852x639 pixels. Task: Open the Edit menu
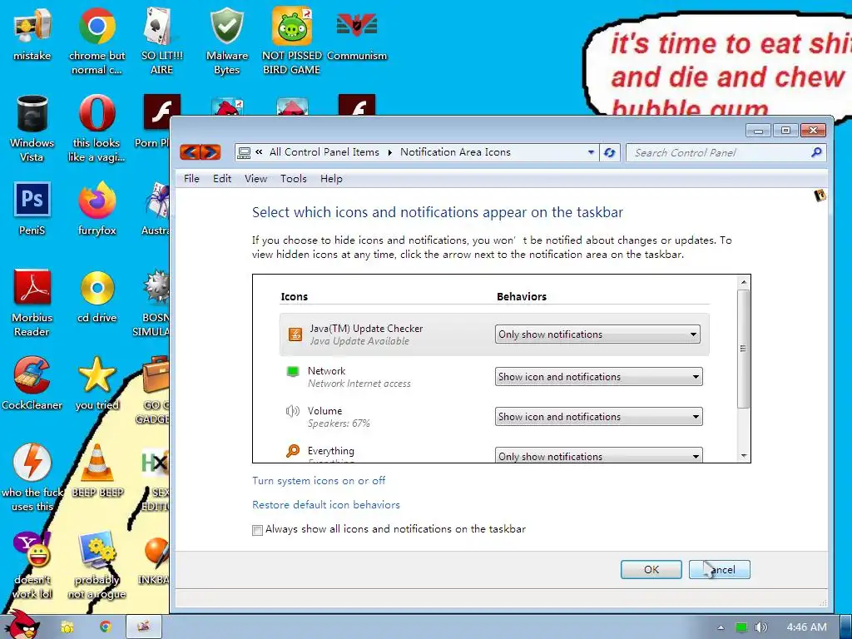tap(222, 179)
